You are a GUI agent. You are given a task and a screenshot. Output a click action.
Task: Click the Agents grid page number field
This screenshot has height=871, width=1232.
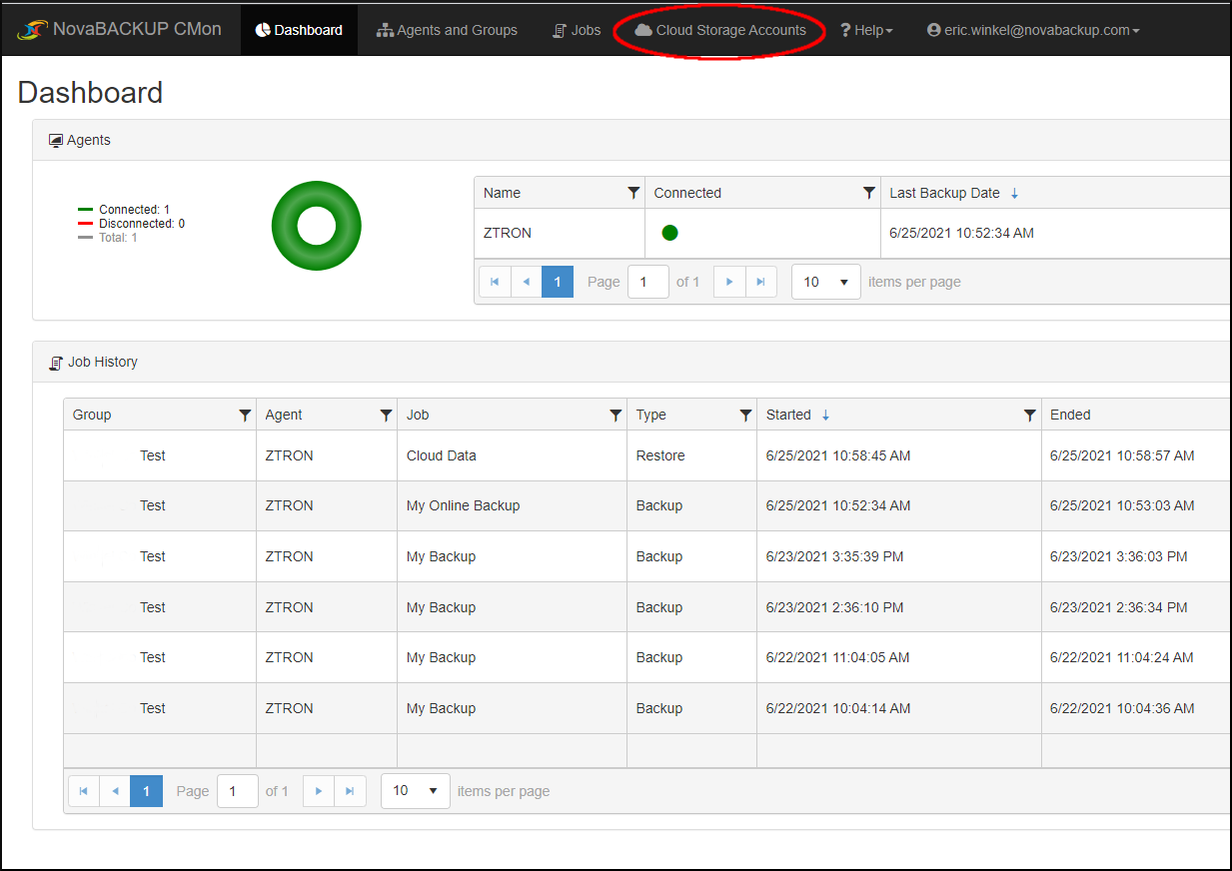coord(648,282)
